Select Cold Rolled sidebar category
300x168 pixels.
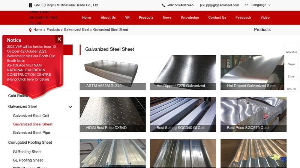click(x=18, y=96)
